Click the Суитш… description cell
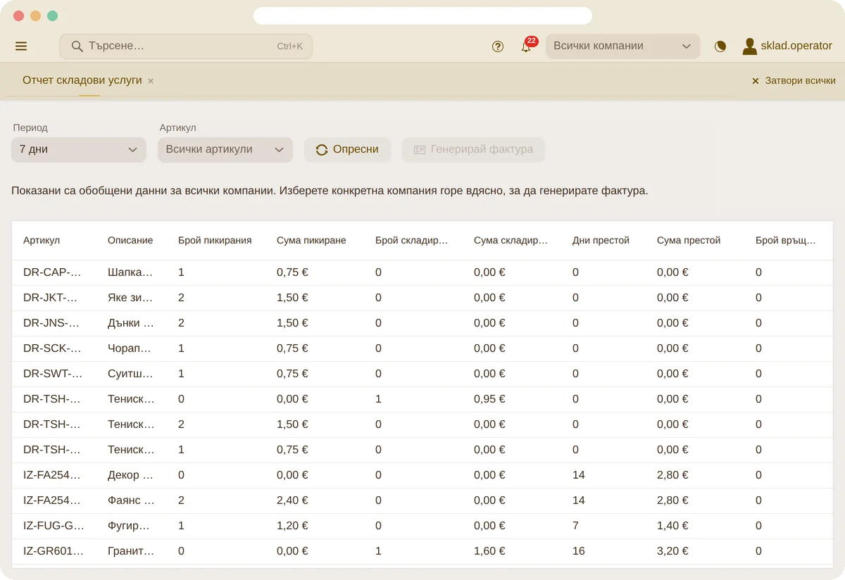This screenshot has width=845, height=580. pyautogui.click(x=132, y=374)
